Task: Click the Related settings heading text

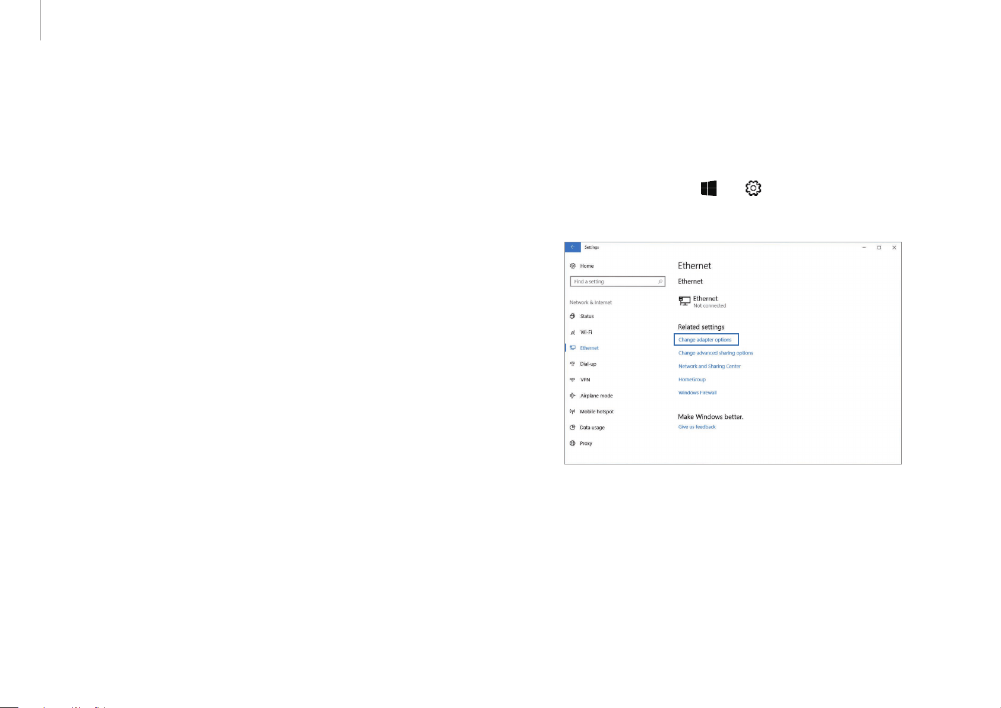Action: pyautogui.click(x=702, y=327)
